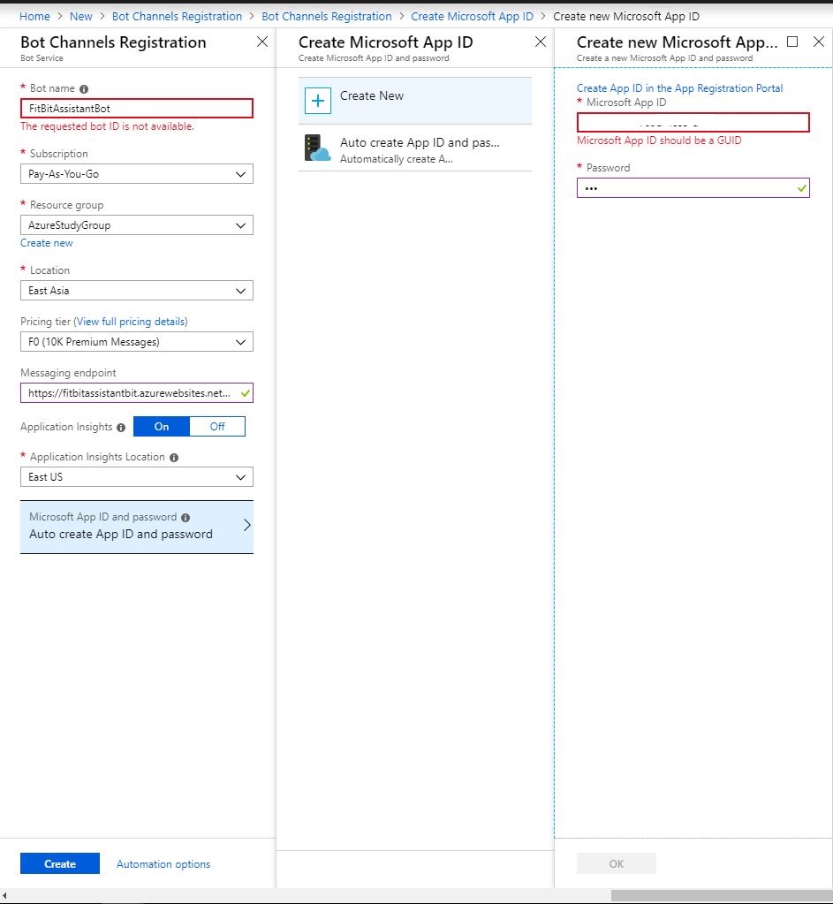Click the Create new resource group link
Viewport: 833px width, 904px height.
point(47,243)
